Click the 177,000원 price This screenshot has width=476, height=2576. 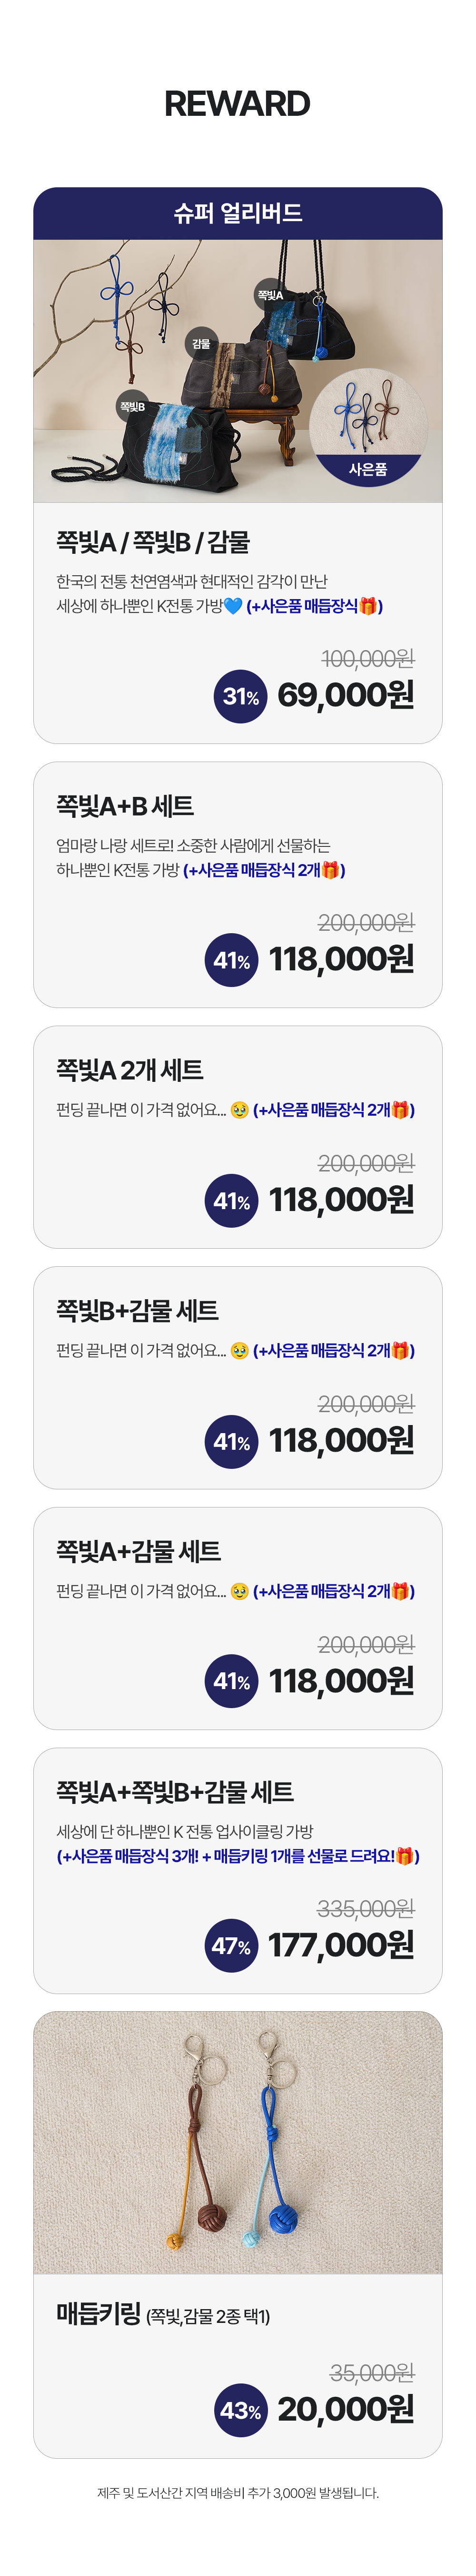340,1945
